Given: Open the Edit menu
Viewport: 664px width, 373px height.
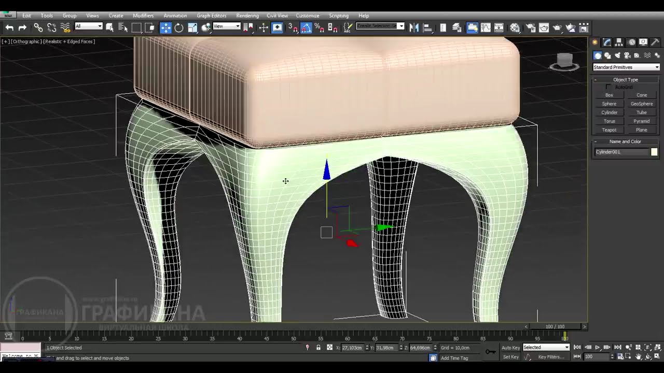Looking at the screenshot, I should click(x=26, y=16).
